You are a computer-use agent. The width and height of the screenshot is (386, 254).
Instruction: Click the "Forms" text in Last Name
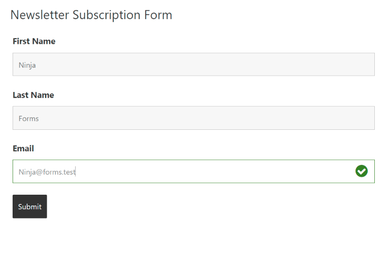28,119
